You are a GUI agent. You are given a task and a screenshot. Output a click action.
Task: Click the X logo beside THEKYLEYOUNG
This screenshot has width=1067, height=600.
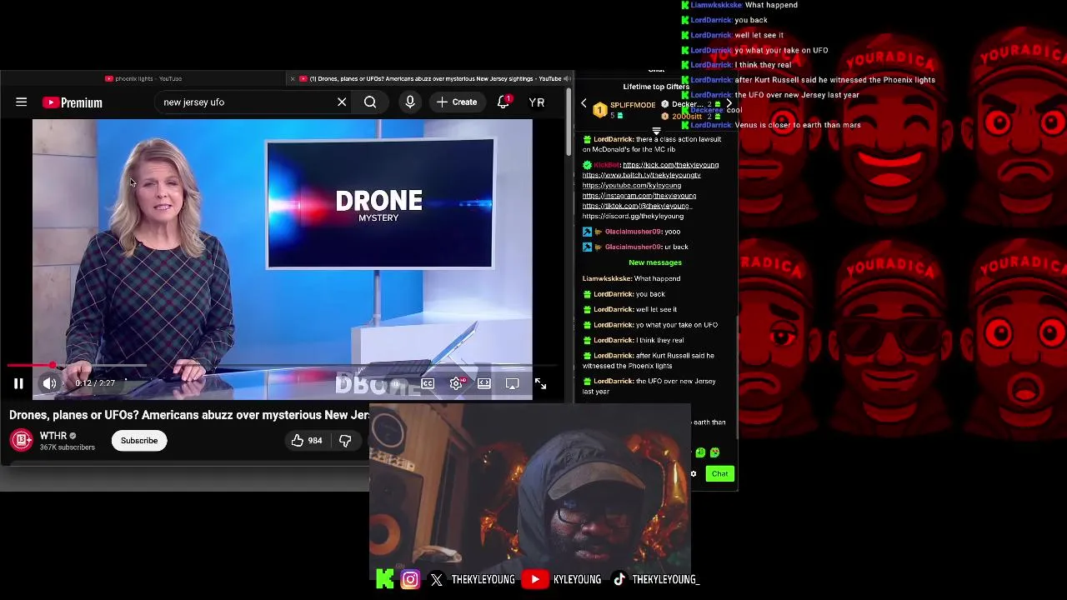(437, 579)
